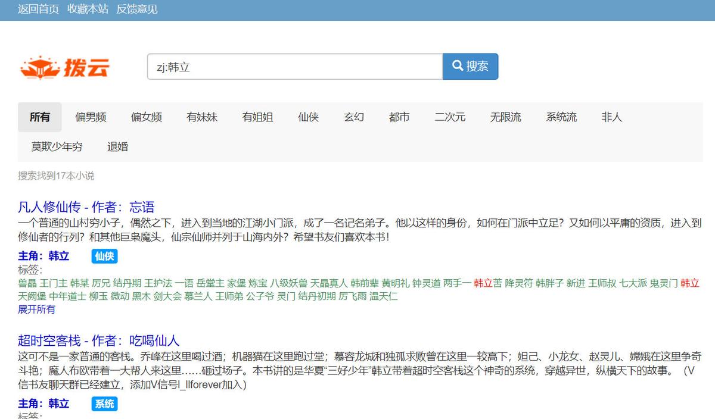Click the 结丹期 tag
The width and height of the screenshot is (715, 419).
(128, 283)
